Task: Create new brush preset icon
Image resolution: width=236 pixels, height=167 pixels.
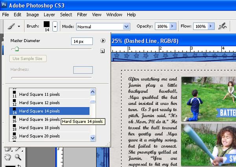Action: 102,51
